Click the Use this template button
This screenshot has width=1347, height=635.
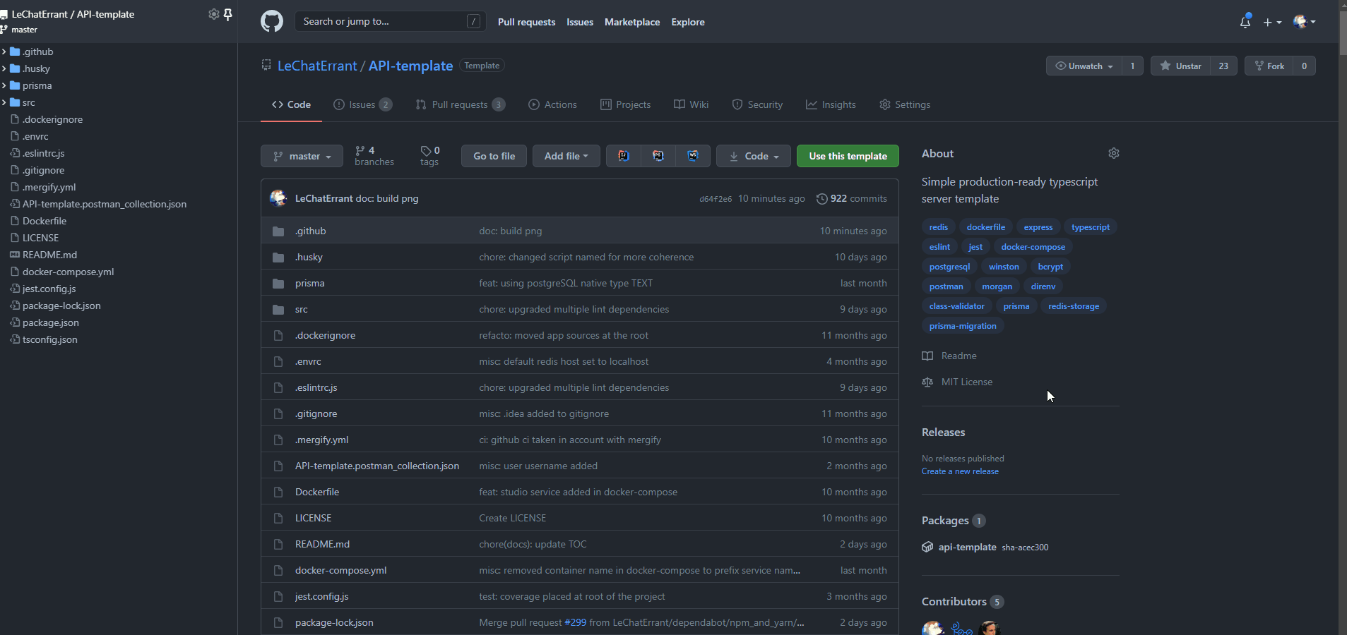click(x=848, y=156)
